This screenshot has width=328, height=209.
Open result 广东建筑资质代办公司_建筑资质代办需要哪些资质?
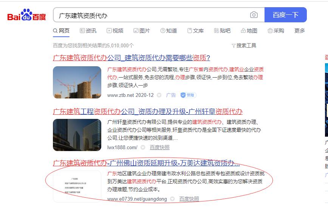132,58
